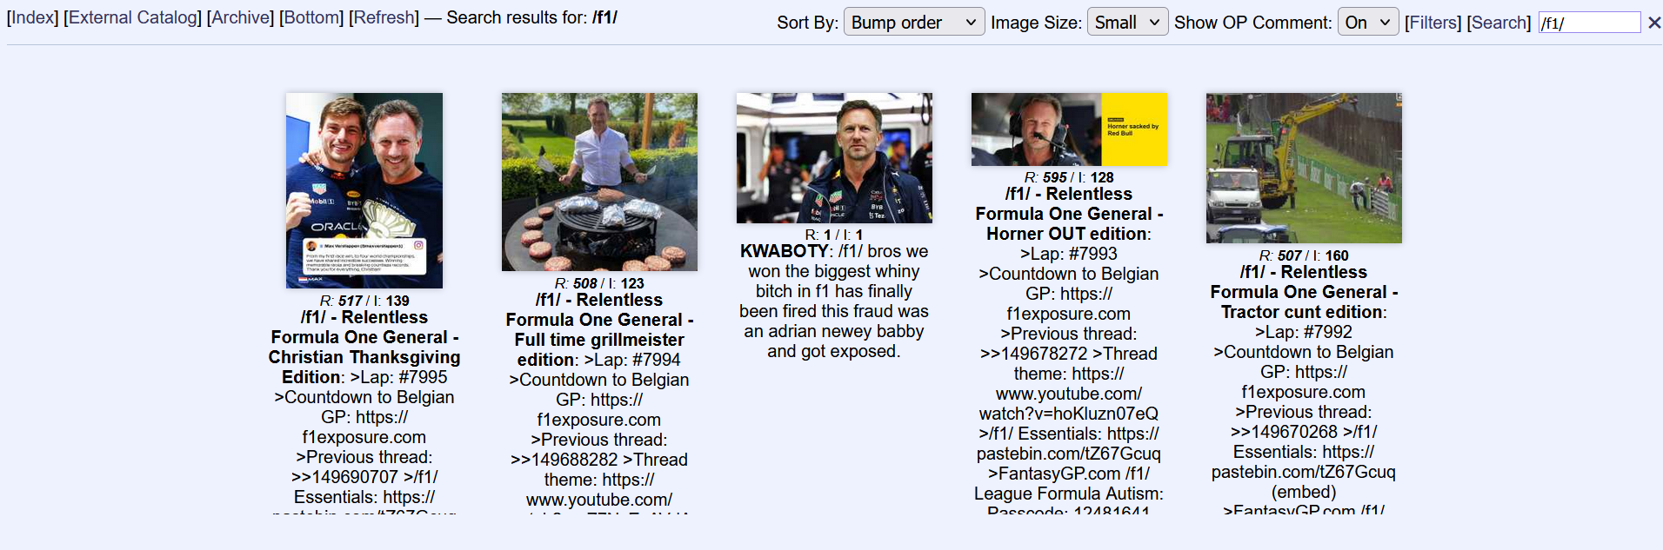Click the Refresh link
Image resolution: width=1663 pixels, height=550 pixels.
pos(384,17)
